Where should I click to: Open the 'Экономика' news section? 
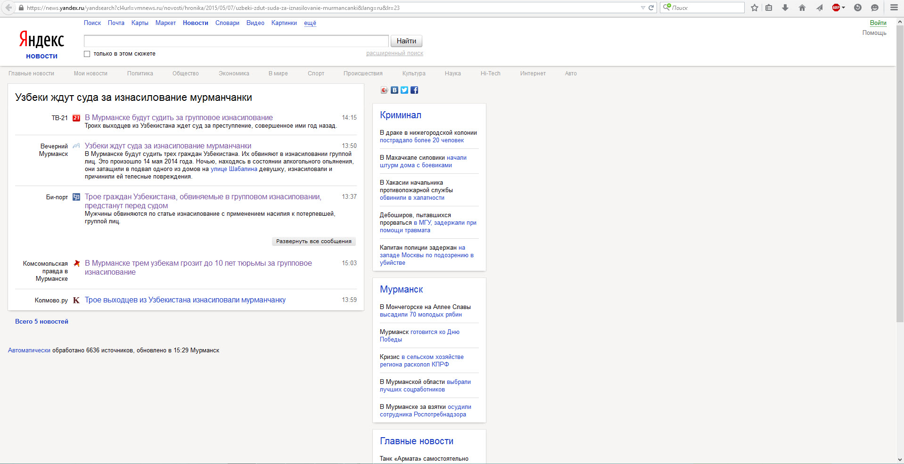pos(234,73)
